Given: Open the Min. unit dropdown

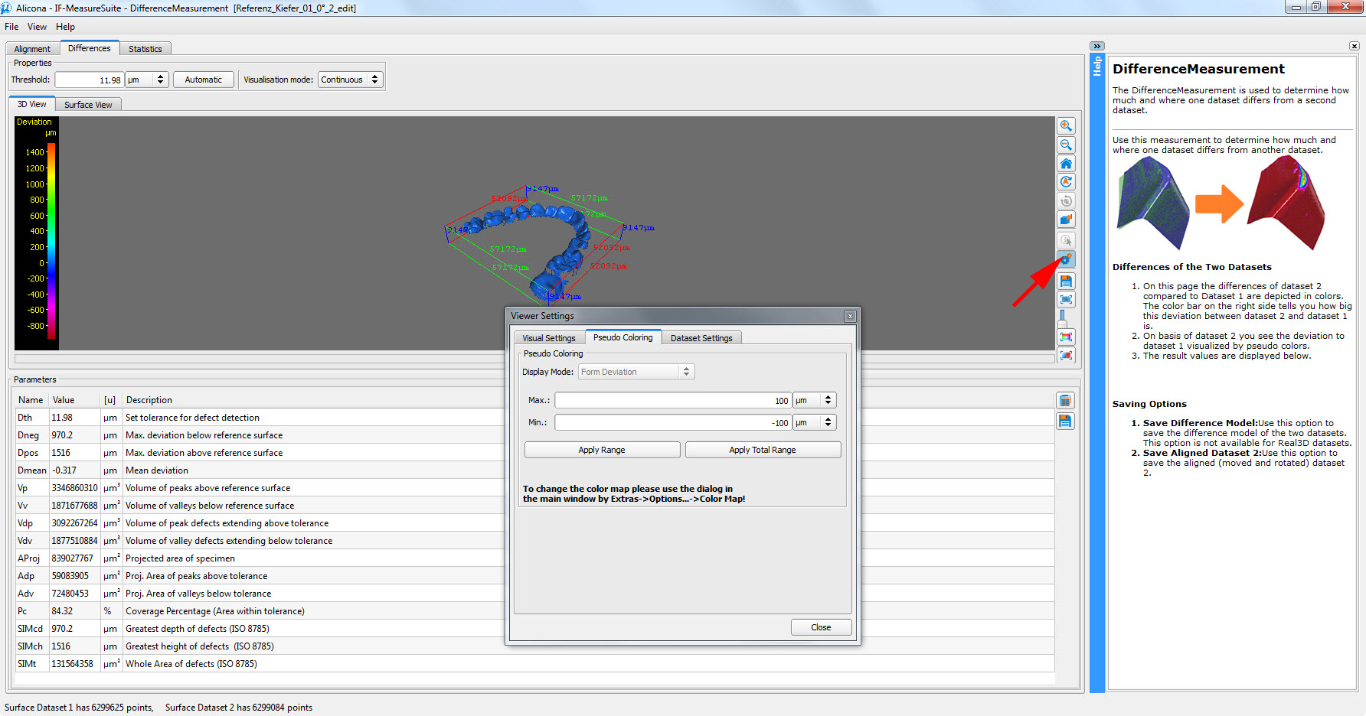Looking at the screenshot, I should tap(815, 422).
